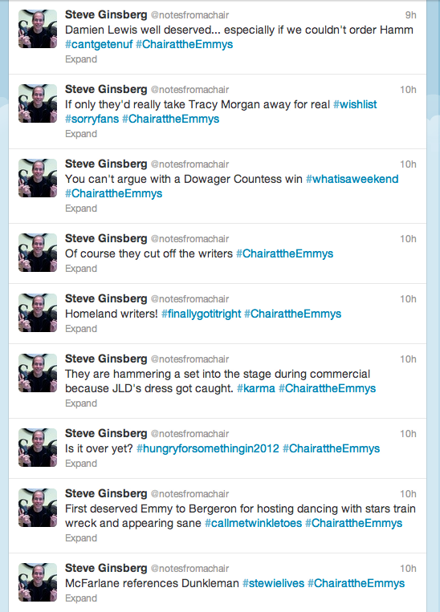Expand the 'Is it over yet?' tweet

[x=81, y=464]
